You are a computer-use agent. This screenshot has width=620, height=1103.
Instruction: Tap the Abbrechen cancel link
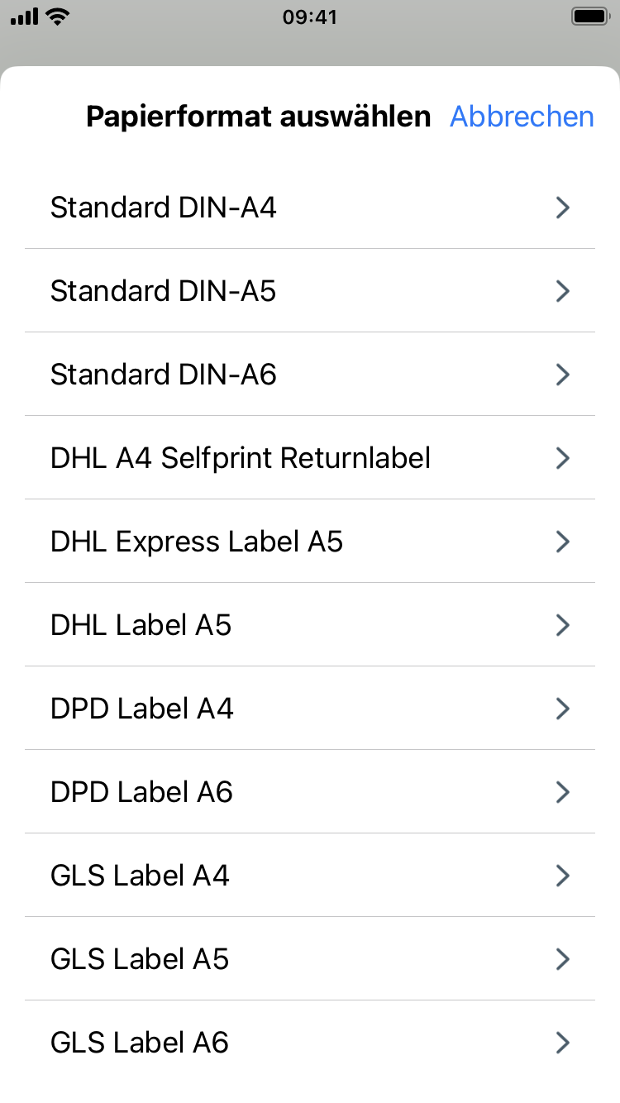[x=522, y=117]
